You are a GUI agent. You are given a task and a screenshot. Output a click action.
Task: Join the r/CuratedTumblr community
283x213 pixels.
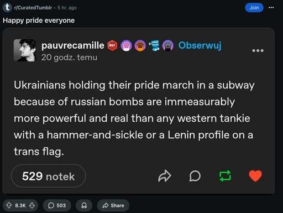(254, 8)
